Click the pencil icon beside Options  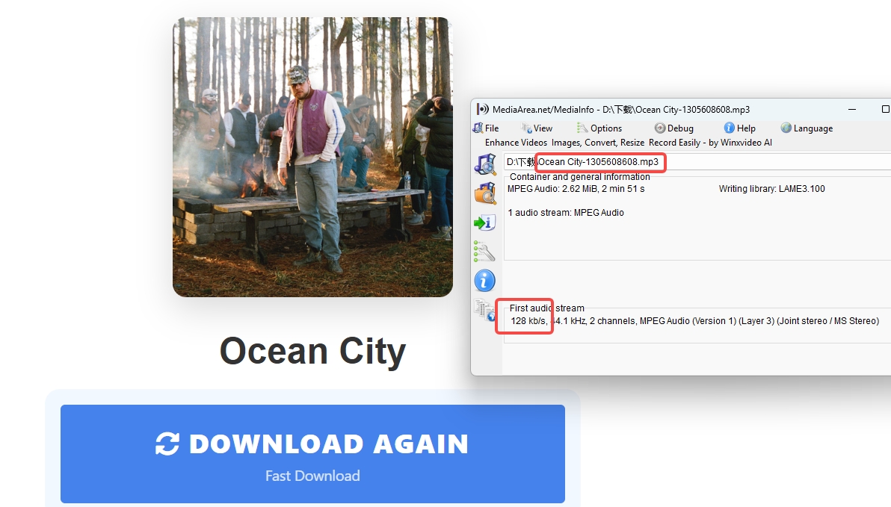click(x=584, y=128)
